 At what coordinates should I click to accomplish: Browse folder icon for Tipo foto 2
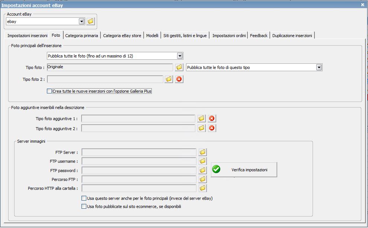tap(169, 79)
